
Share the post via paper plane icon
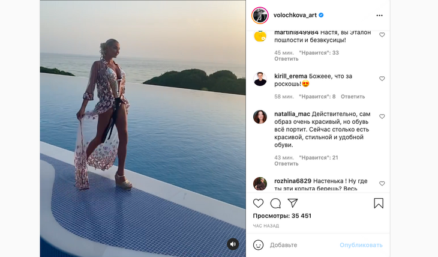(292, 203)
